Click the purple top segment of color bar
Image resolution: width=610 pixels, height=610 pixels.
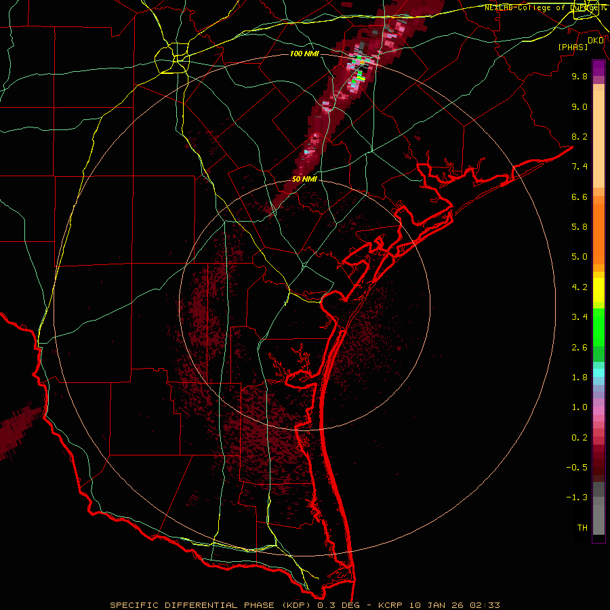click(598, 68)
